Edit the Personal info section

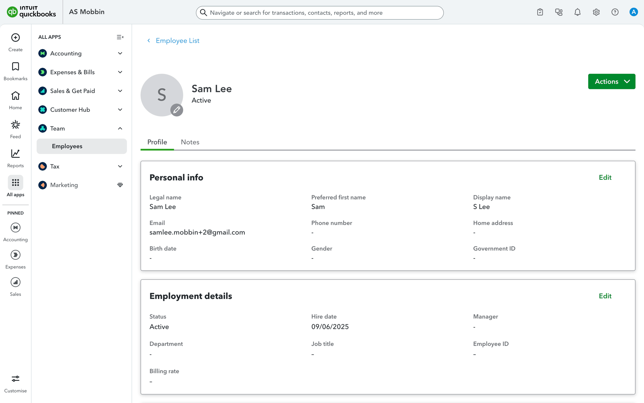605,177
